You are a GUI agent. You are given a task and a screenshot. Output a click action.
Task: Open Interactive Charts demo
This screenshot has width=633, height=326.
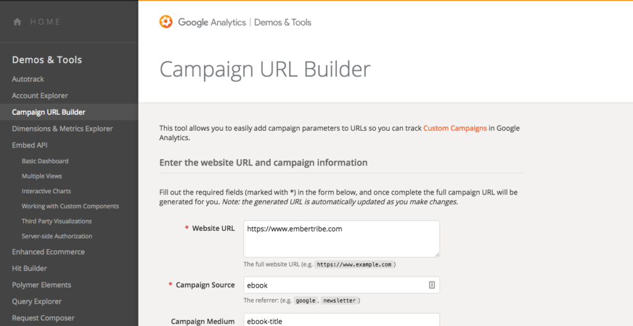click(46, 191)
